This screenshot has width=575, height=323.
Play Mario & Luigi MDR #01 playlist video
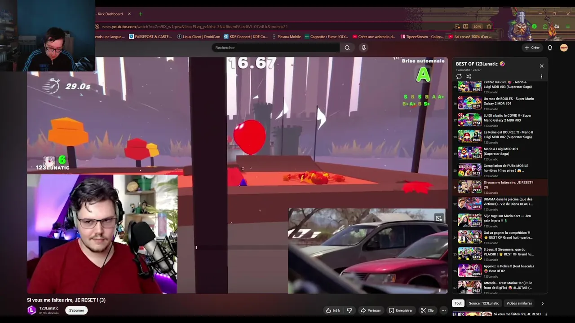(x=501, y=153)
